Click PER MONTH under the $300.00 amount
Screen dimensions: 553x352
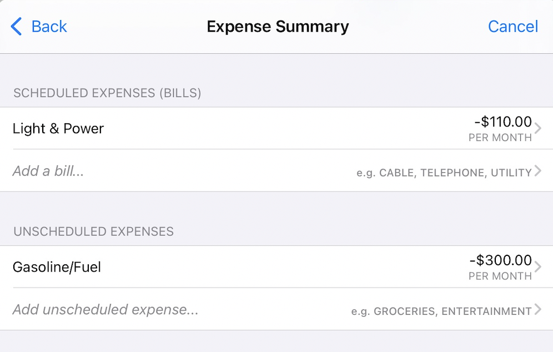pyautogui.click(x=500, y=276)
